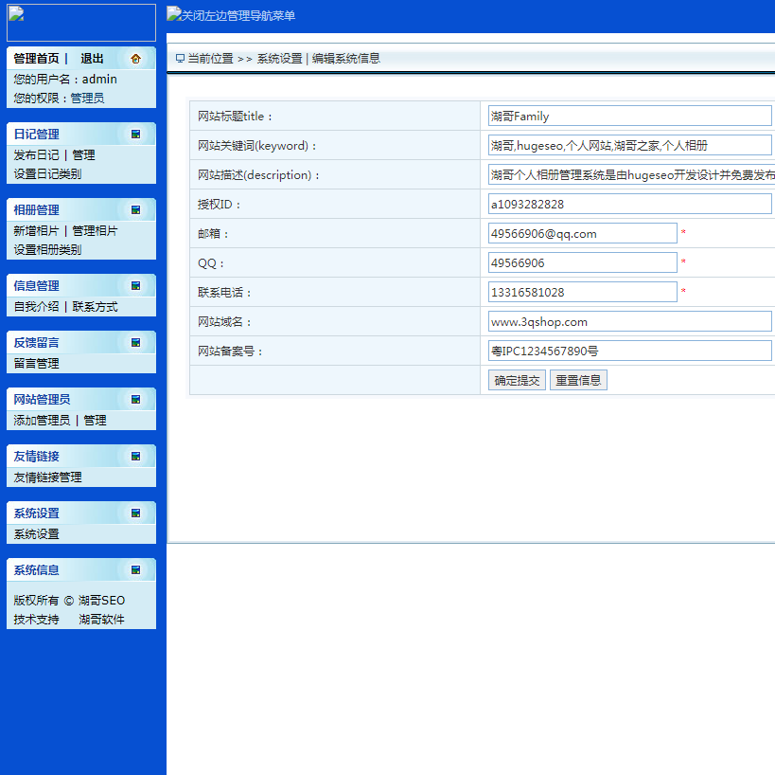
Task: Click the 当前位置 monitor icon
Action: click(180, 59)
